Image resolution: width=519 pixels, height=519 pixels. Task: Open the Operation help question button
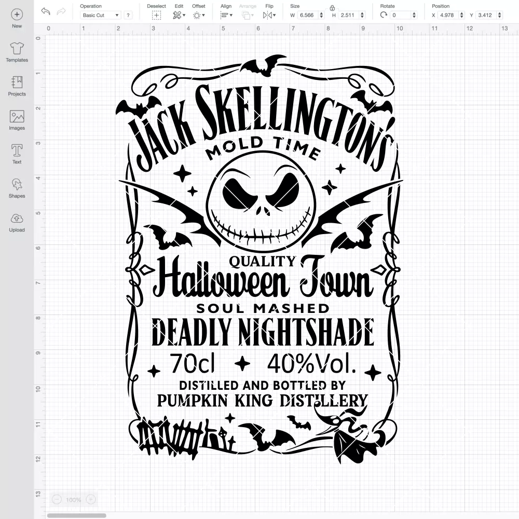(x=128, y=15)
